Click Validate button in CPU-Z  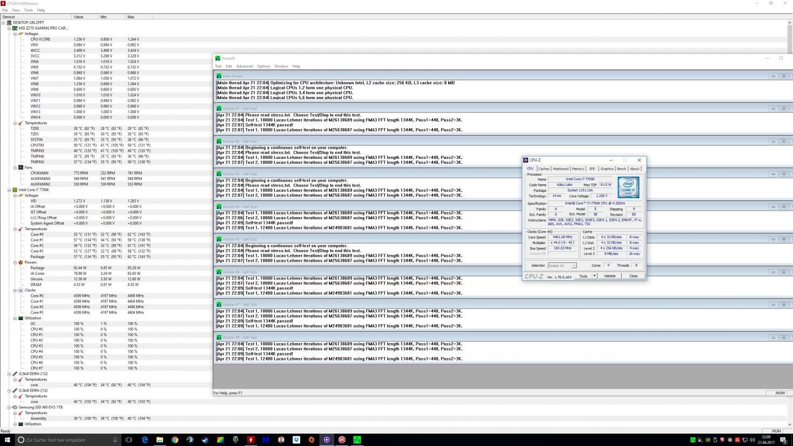[x=609, y=276]
